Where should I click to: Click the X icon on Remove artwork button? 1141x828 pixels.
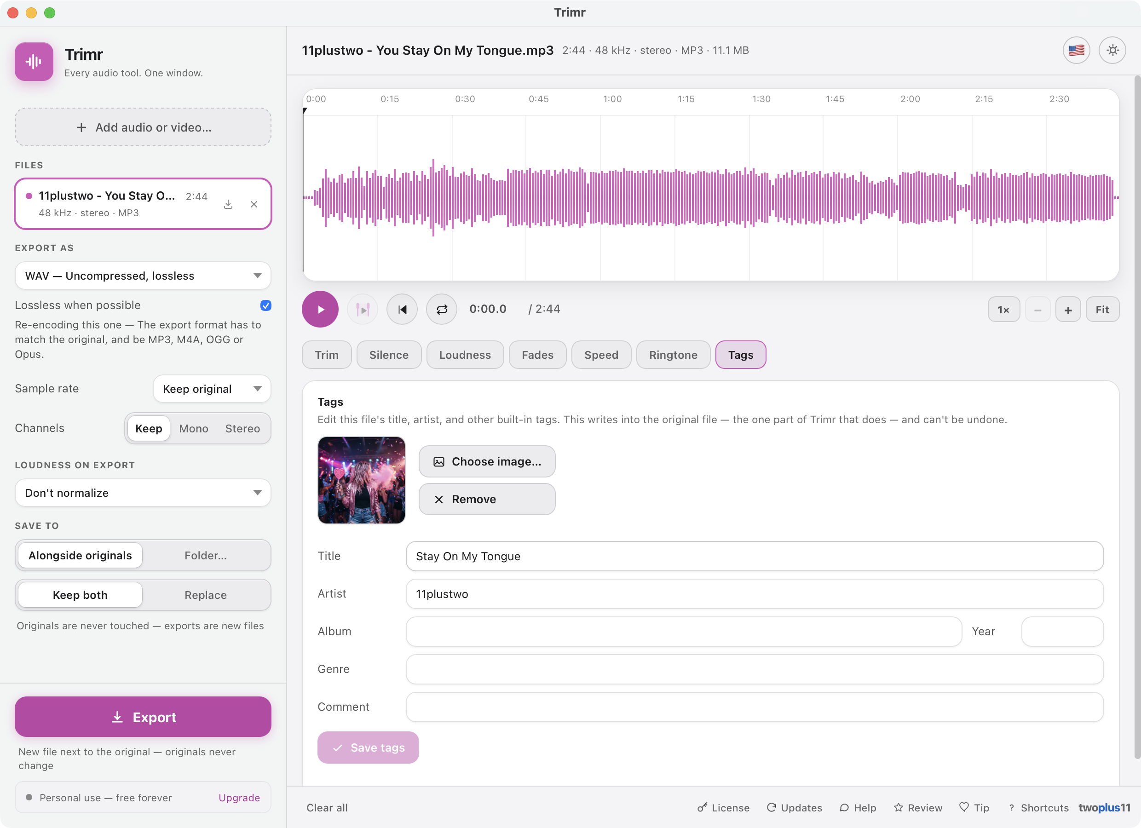coord(439,500)
